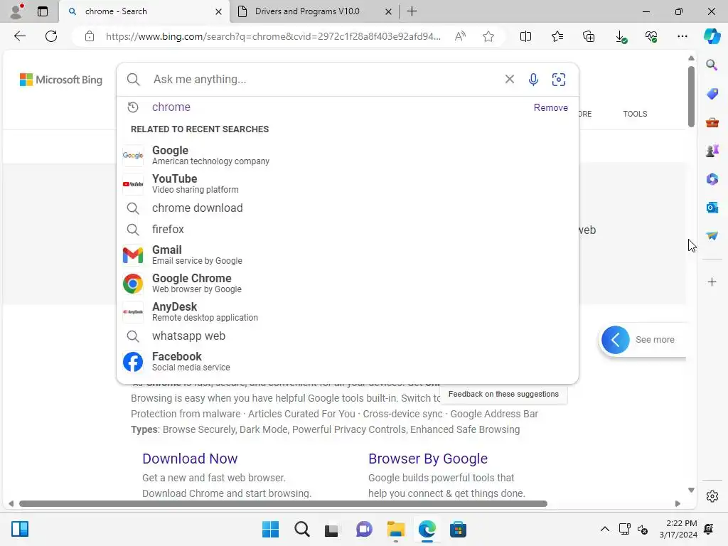
Task: Open the Widgets panel on taskbar
Action: click(x=20, y=529)
